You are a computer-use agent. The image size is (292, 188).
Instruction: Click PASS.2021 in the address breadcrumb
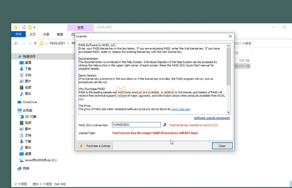tap(57, 43)
